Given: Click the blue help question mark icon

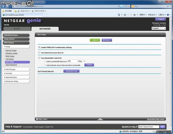Looking at the screenshot, I should (x=168, y=15).
